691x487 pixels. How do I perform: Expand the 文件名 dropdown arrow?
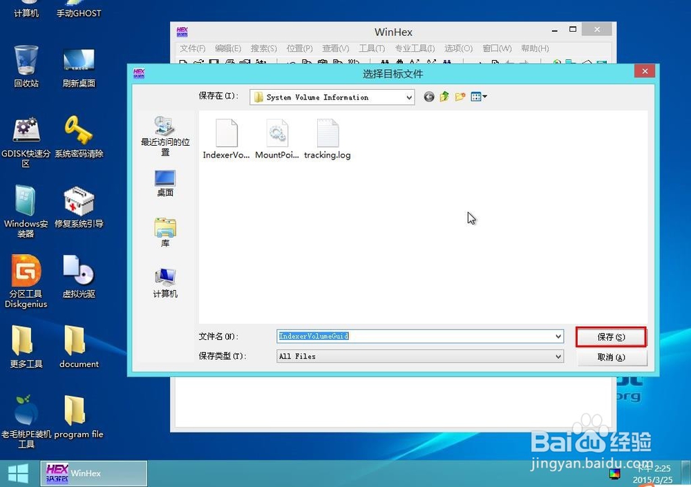point(558,336)
